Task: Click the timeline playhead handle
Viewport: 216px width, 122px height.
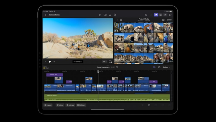Action: click(x=98, y=71)
